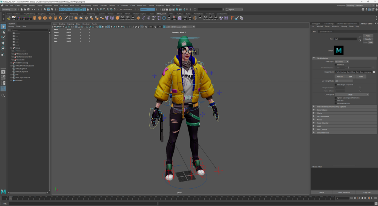The height and width of the screenshot is (206, 378).
Task: Click the Maya home icon in menu bar
Action: click(x=2, y=5)
